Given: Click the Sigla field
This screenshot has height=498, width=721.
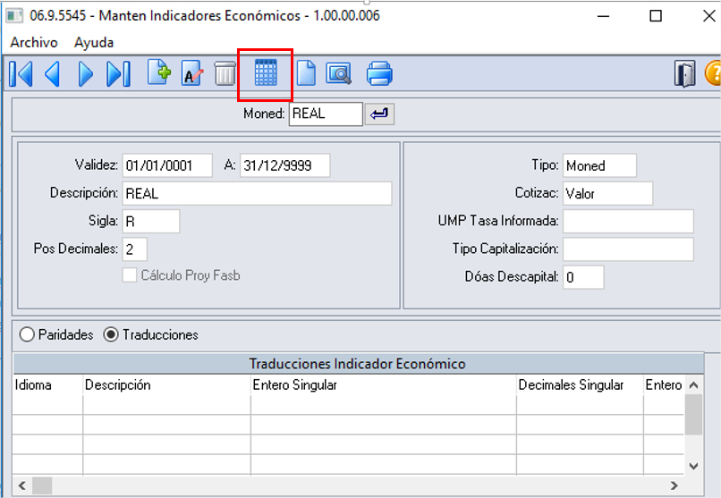Looking at the screenshot, I should tap(151, 222).
